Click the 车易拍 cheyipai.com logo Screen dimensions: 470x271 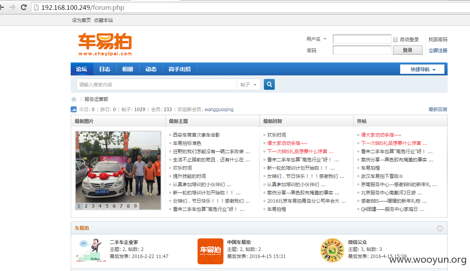tap(105, 45)
